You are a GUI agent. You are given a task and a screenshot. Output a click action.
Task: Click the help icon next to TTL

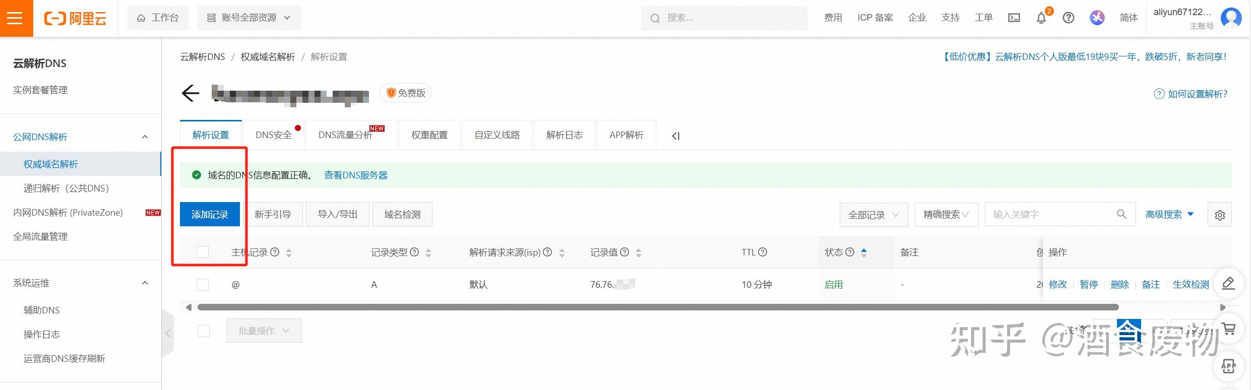[x=763, y=252]
